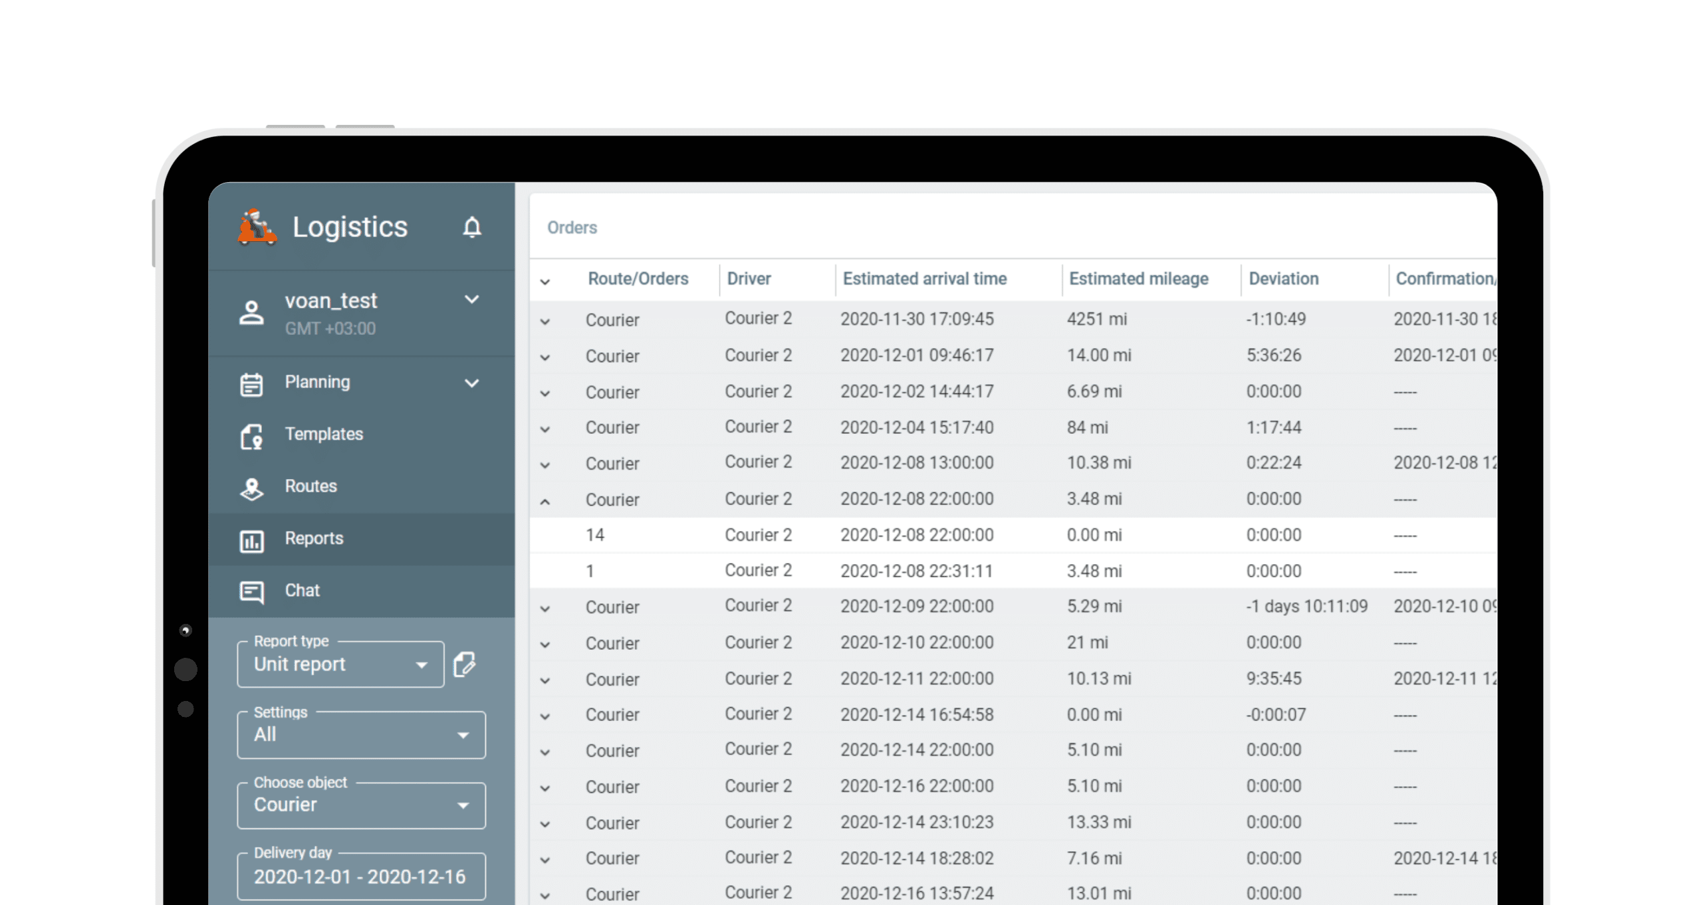Image resolution: width=1702 pixels, height=905 pixels.
Task: Open the Templates menu item
Action: point(324,435)
